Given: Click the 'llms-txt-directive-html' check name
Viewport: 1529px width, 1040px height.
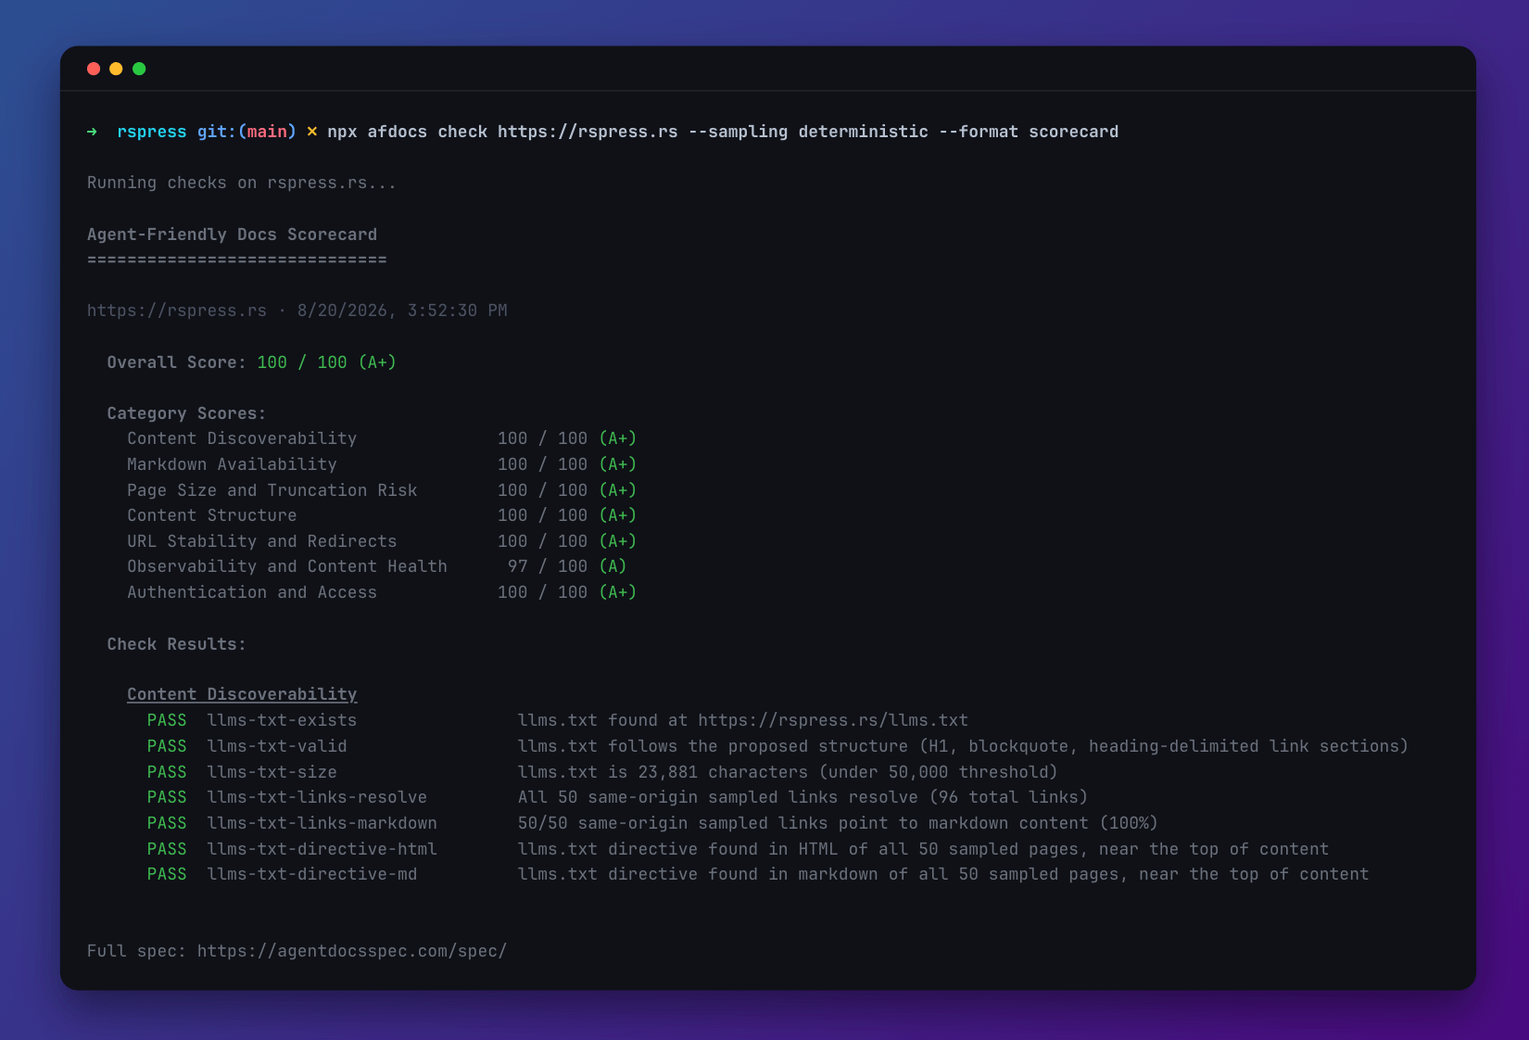Looking at the screenshot, I should pos(322,849).
